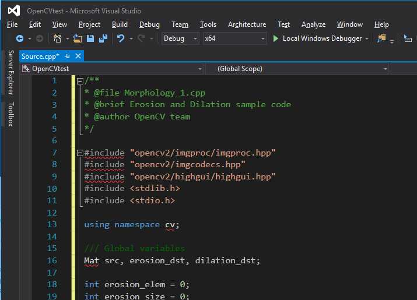
Task: Open the Project menu
Action: 89,24
